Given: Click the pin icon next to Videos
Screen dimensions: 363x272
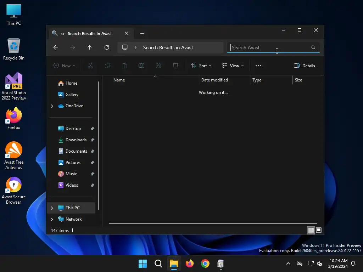Looking at the screenshot, I should 93,185.
